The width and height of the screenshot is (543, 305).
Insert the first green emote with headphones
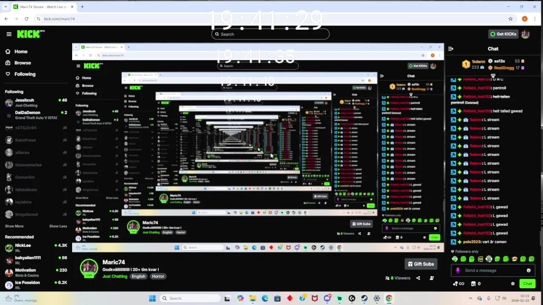tap(455, 259)
